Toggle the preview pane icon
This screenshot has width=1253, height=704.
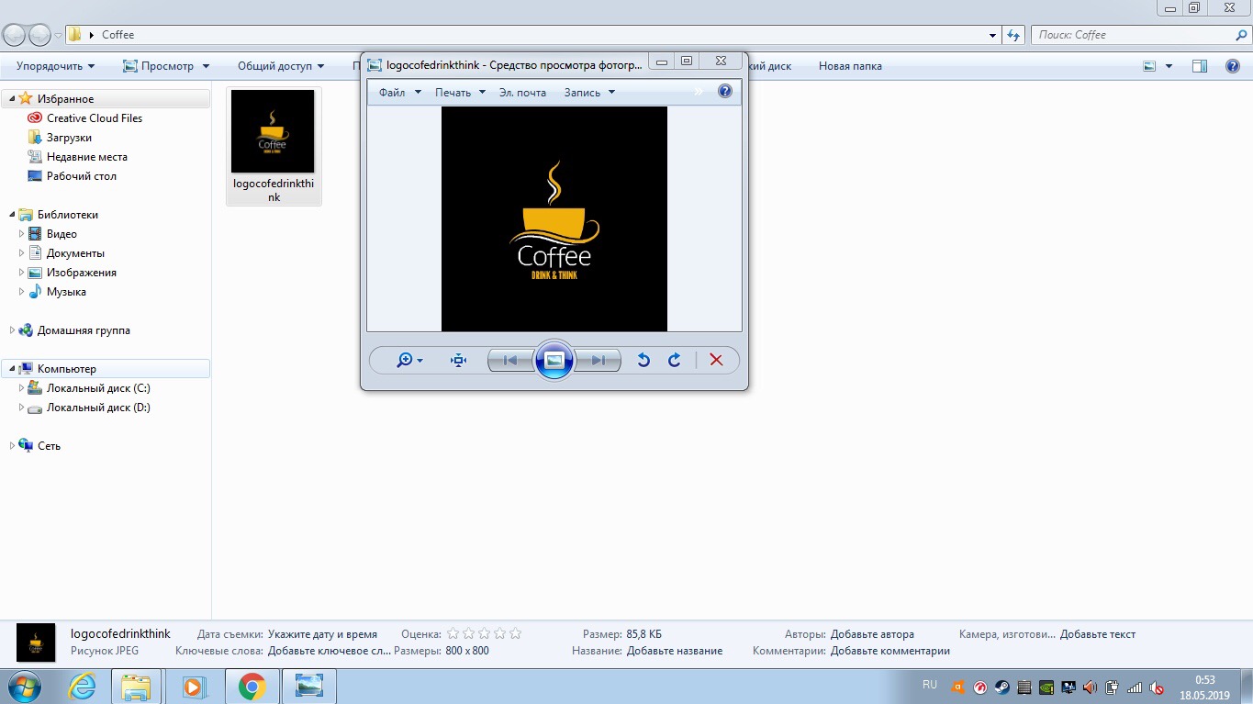(1199, 66)
